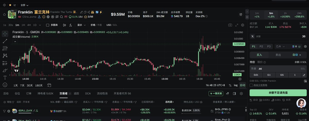Toggle 价格 / 市值 display mode
Viewport: 309px width, 121px height.
point(96,25)
